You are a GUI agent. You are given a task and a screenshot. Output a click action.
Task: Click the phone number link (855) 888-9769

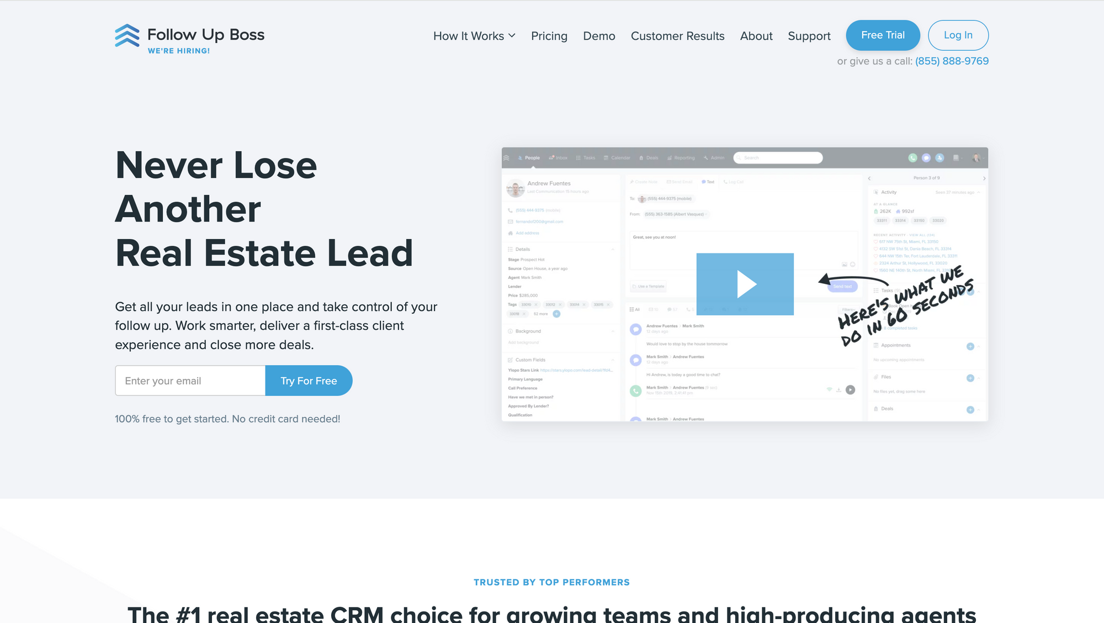(x=952, y=61)
